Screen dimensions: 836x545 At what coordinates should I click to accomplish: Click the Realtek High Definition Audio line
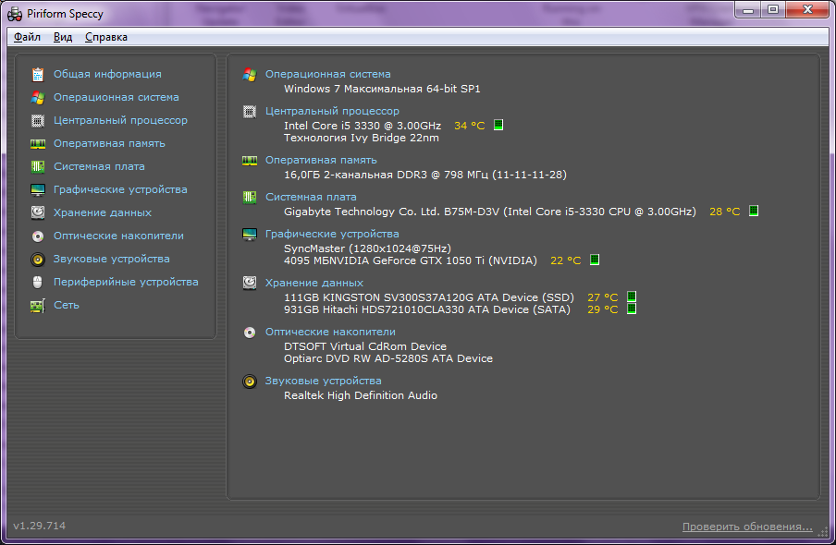pyautogui.click(x=361, y=395)
